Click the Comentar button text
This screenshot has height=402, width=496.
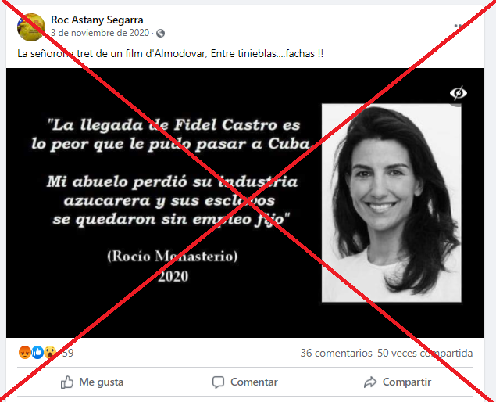coord(254,382)
